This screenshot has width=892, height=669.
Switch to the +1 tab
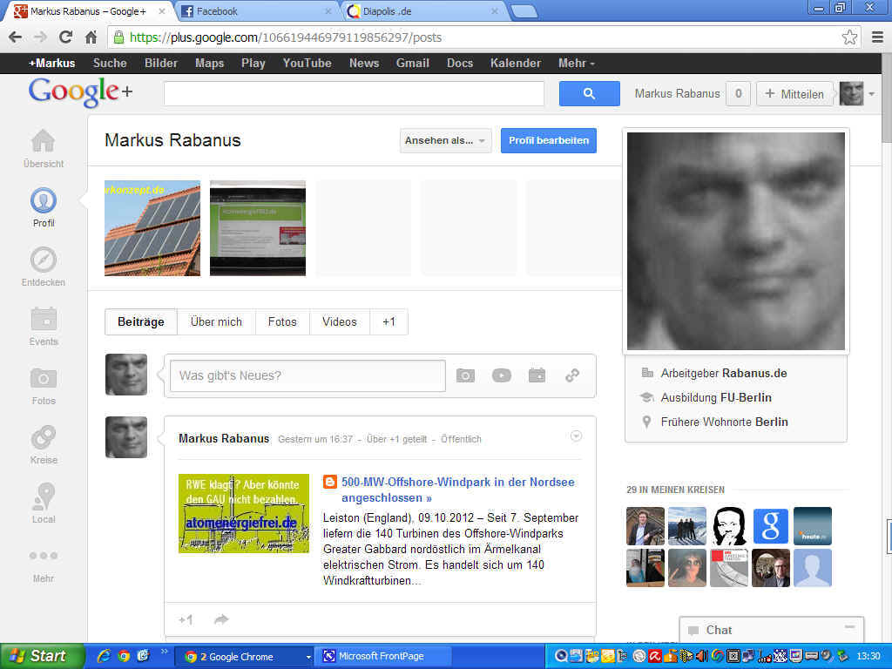389,322
